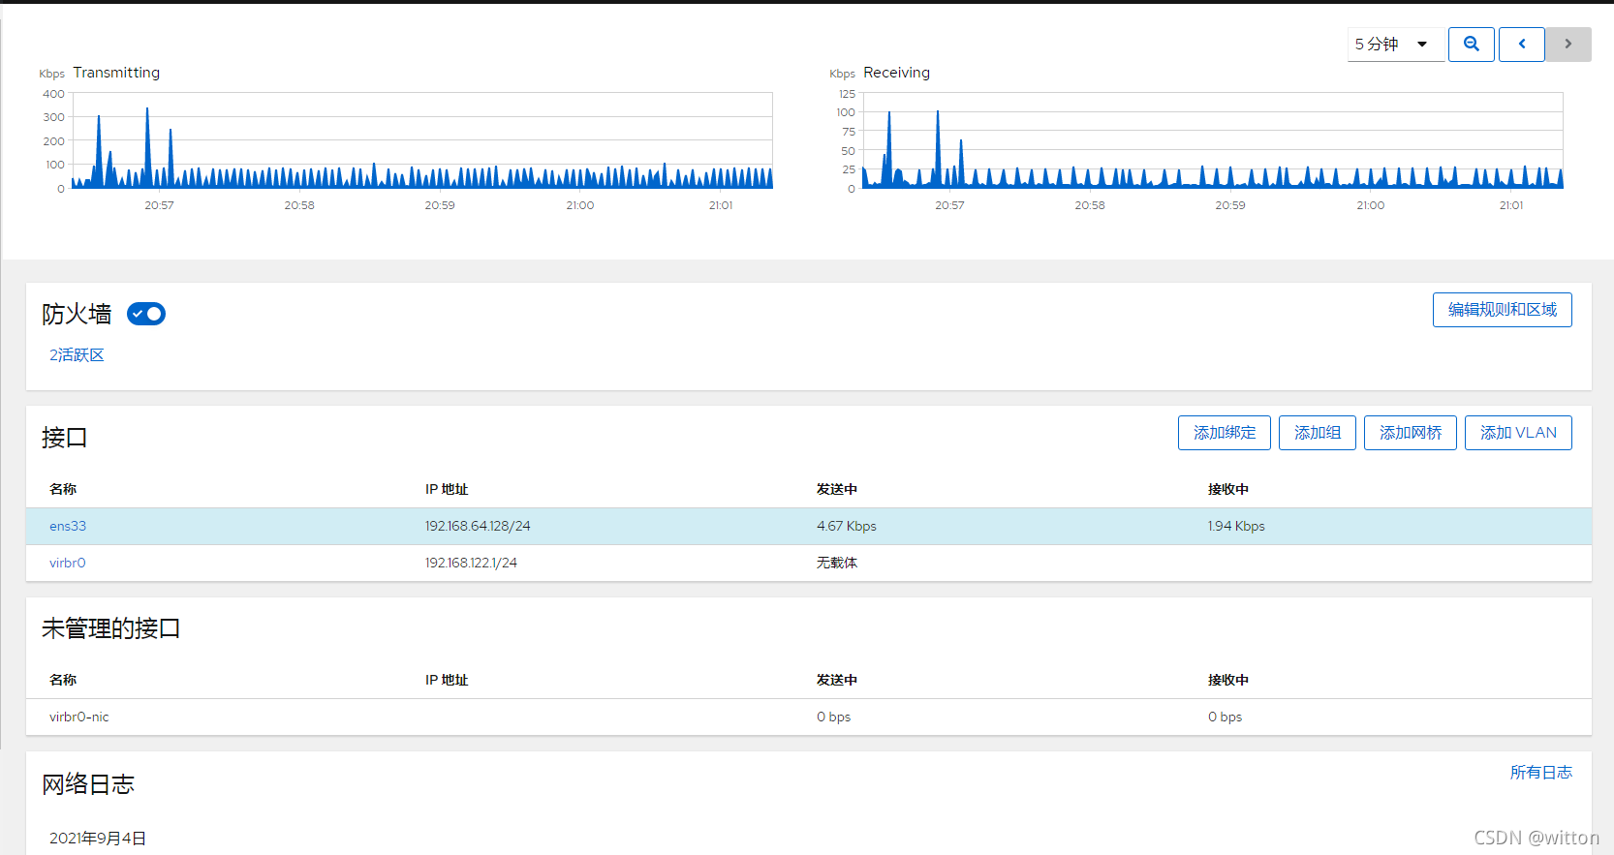The image size is (1614, 855).
Task: Go to next time range arrow
Action: (x=1567, y=45)
